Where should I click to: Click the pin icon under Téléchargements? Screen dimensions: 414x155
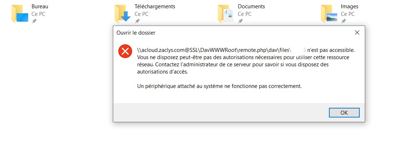pos(137,21)
